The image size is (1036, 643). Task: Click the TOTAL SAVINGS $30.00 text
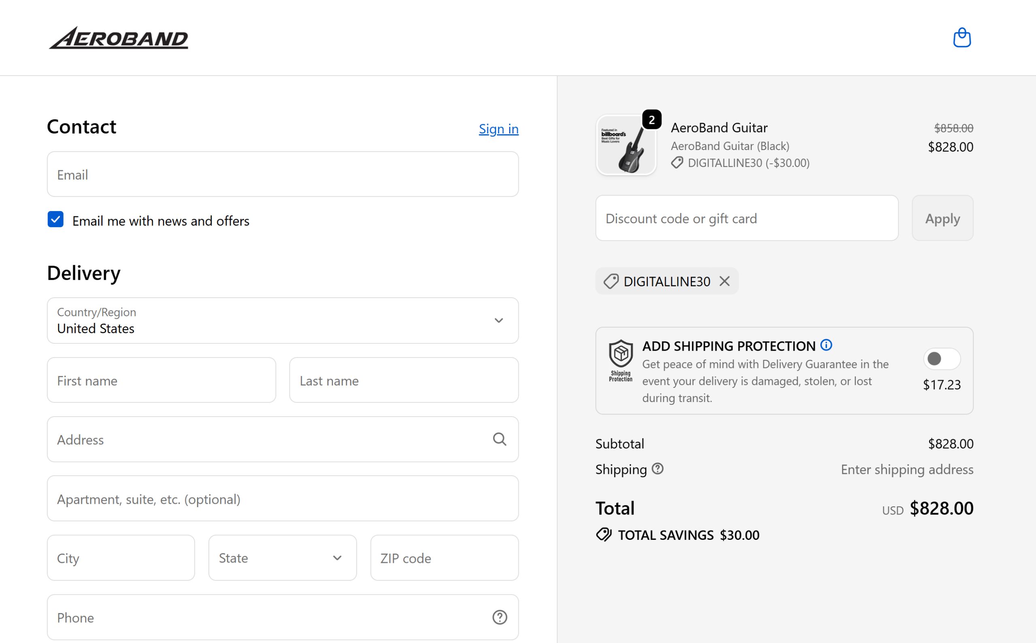pyautogui.click(x=688, y=535)
